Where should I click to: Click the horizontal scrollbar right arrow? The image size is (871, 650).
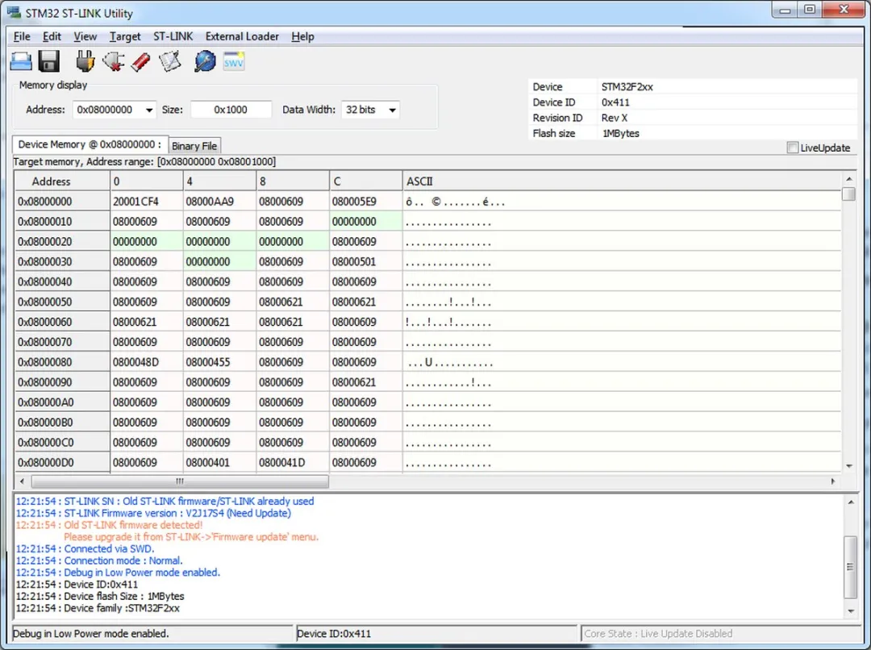pos(832,481)
